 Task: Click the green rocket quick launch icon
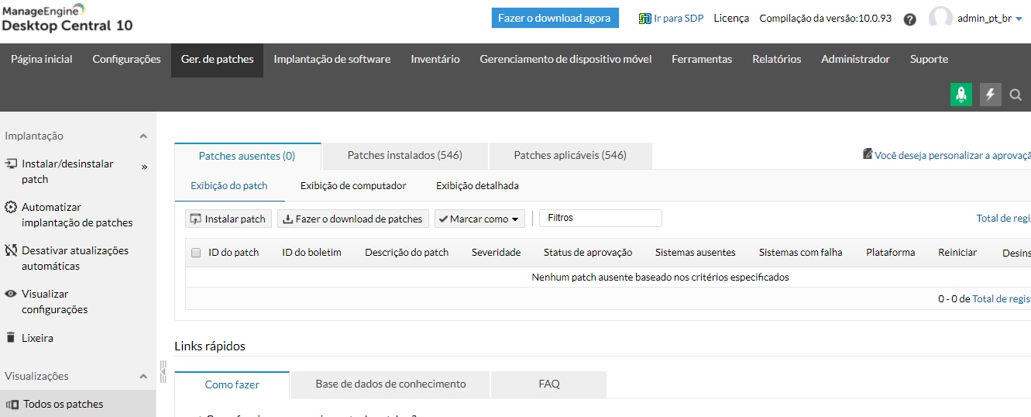pyautogui.click(x=961, y=95)
